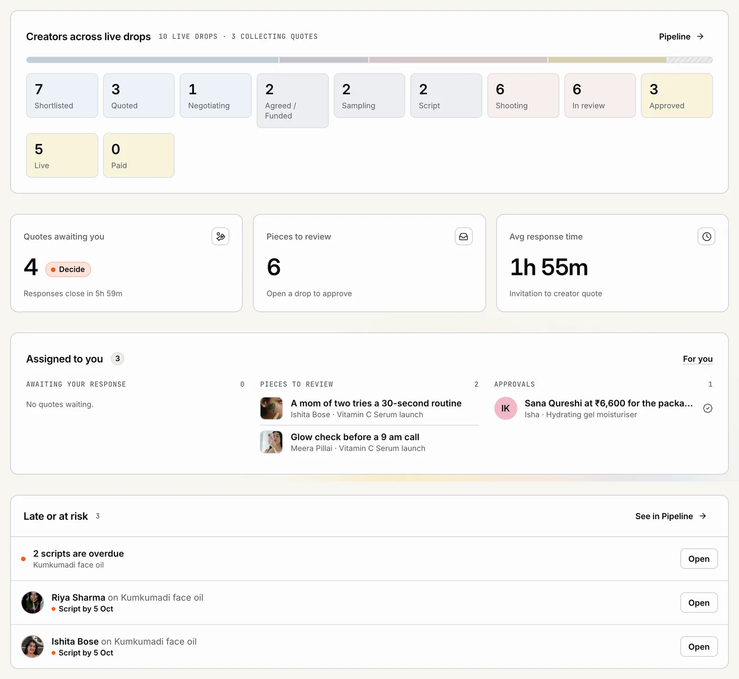Click the clock icon in Avg response time
Screen dimensions: 739x679
click(x=706, y=236)
